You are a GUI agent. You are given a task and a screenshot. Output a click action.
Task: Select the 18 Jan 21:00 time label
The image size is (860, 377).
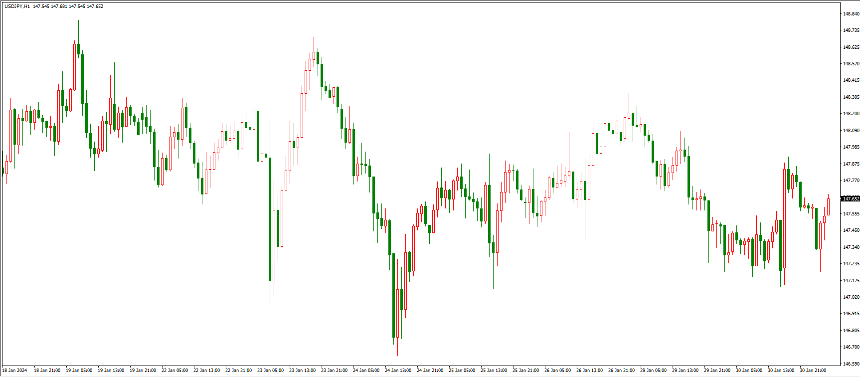[x=47, y=371]
